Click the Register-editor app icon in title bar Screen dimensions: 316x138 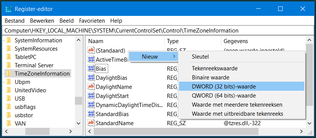tap(9, 9)
